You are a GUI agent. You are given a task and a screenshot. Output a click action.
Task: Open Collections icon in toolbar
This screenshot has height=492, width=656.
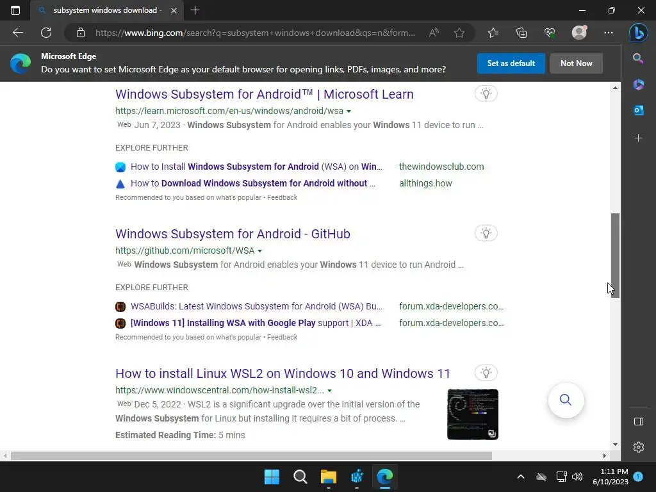tap(521, 33)
